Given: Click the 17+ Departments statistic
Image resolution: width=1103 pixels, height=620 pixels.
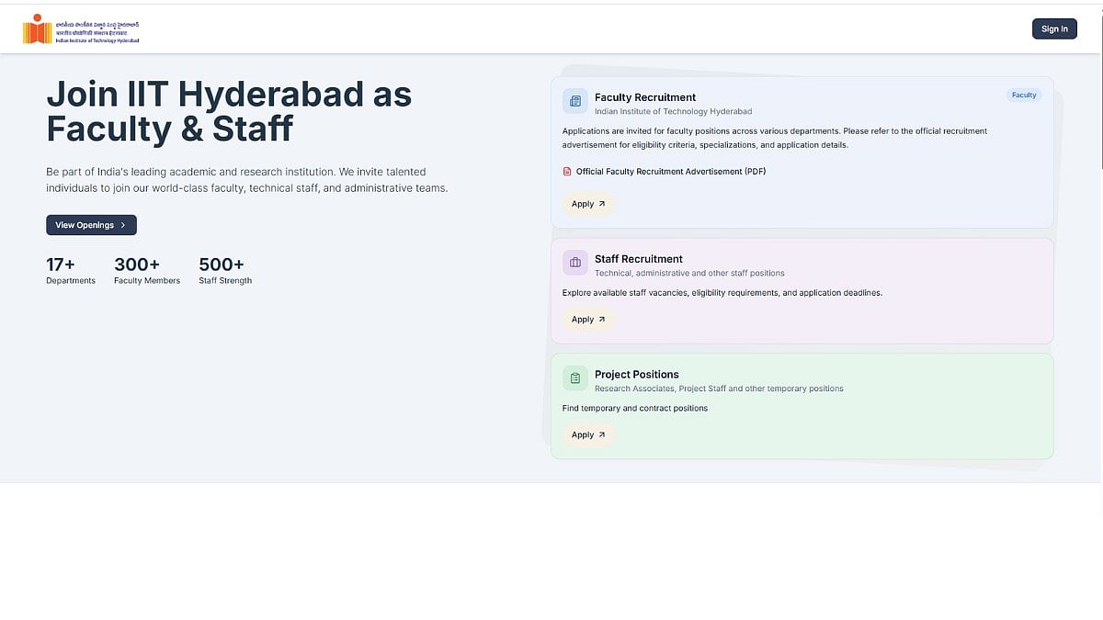Looking at the screenshot, I should [71, 271].
